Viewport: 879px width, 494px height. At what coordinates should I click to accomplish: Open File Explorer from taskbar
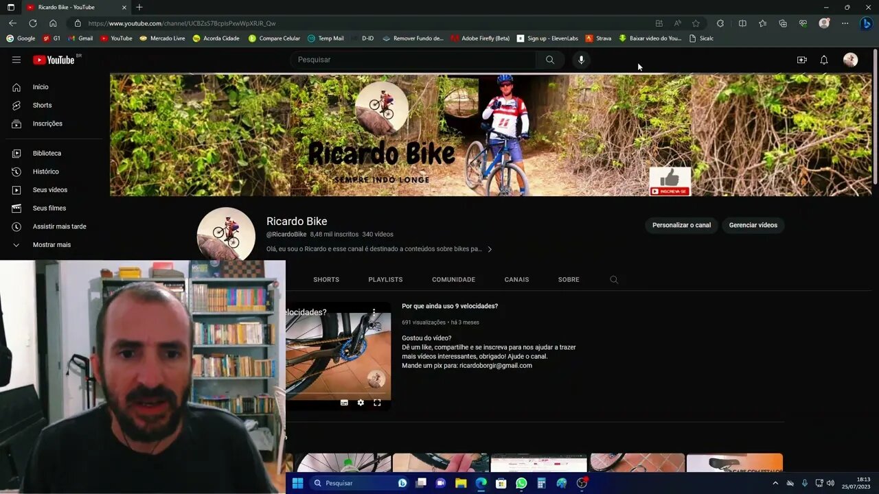pyautogui.click(x=461, y=483)
